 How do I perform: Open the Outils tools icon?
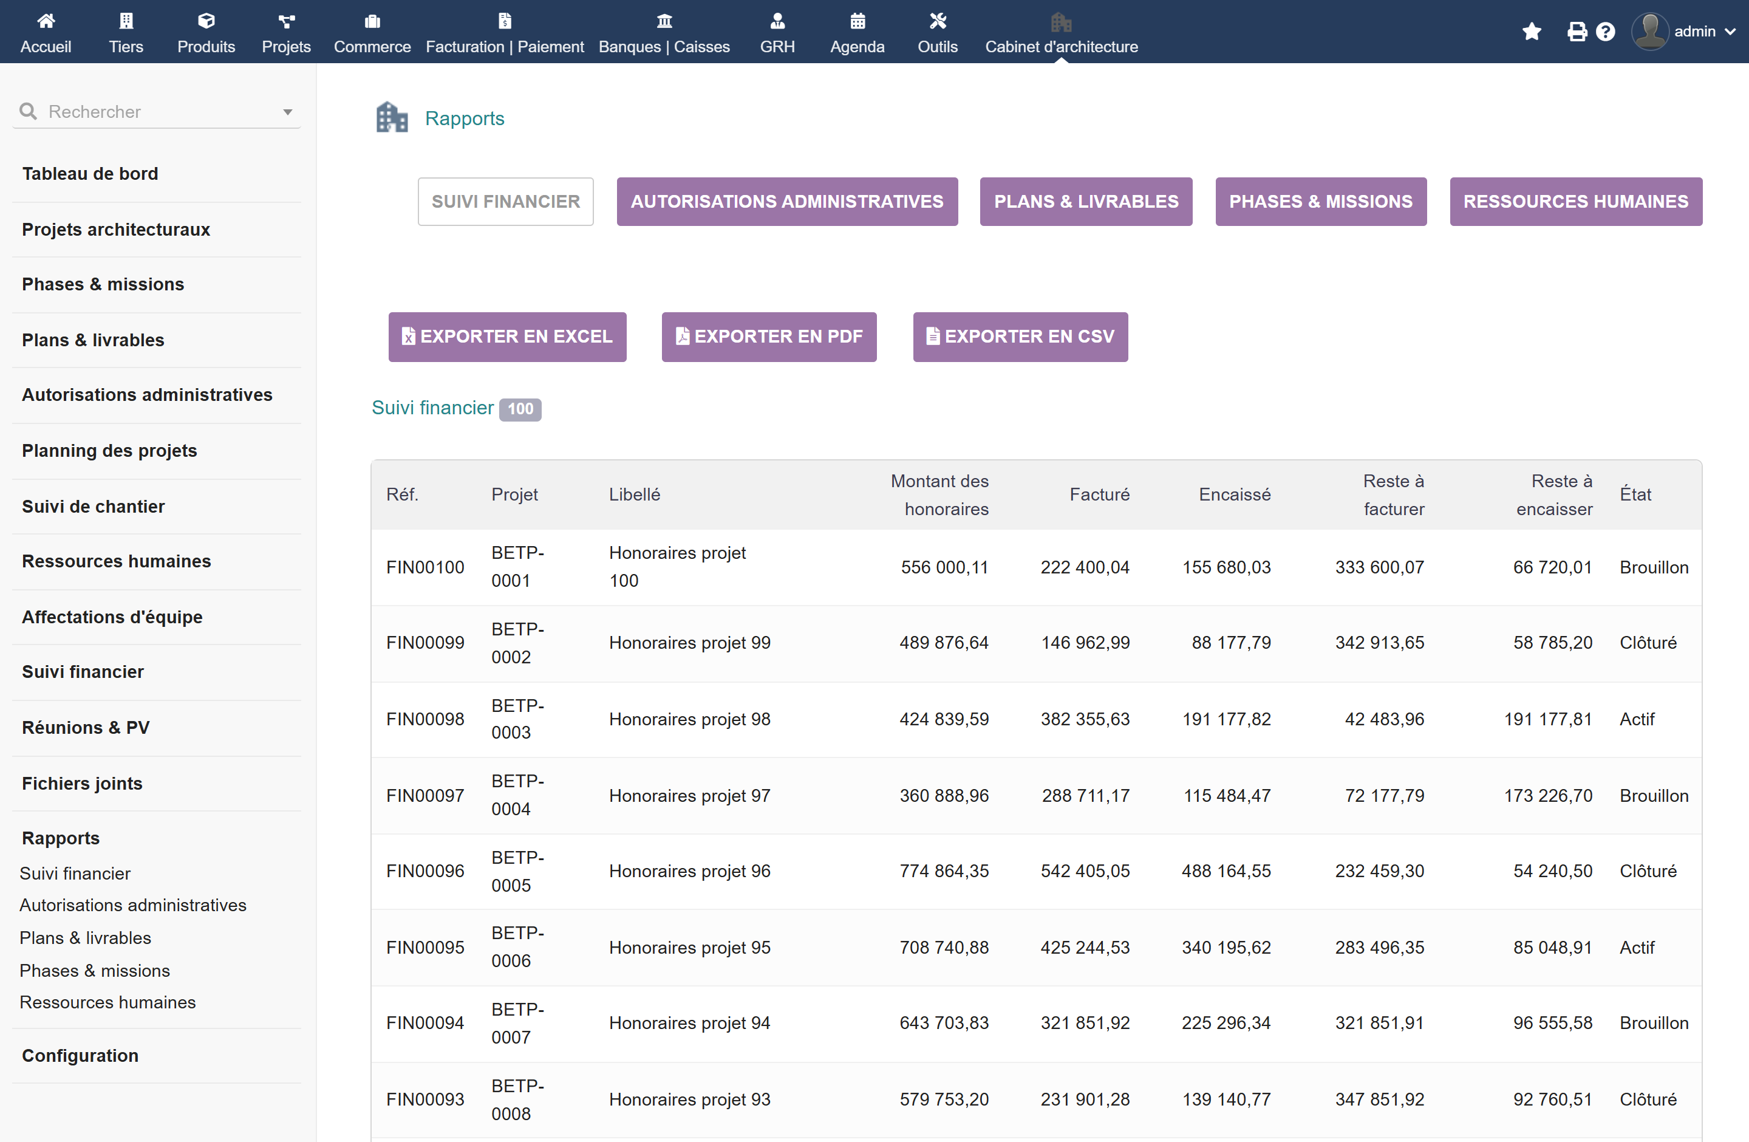[937, 21]
